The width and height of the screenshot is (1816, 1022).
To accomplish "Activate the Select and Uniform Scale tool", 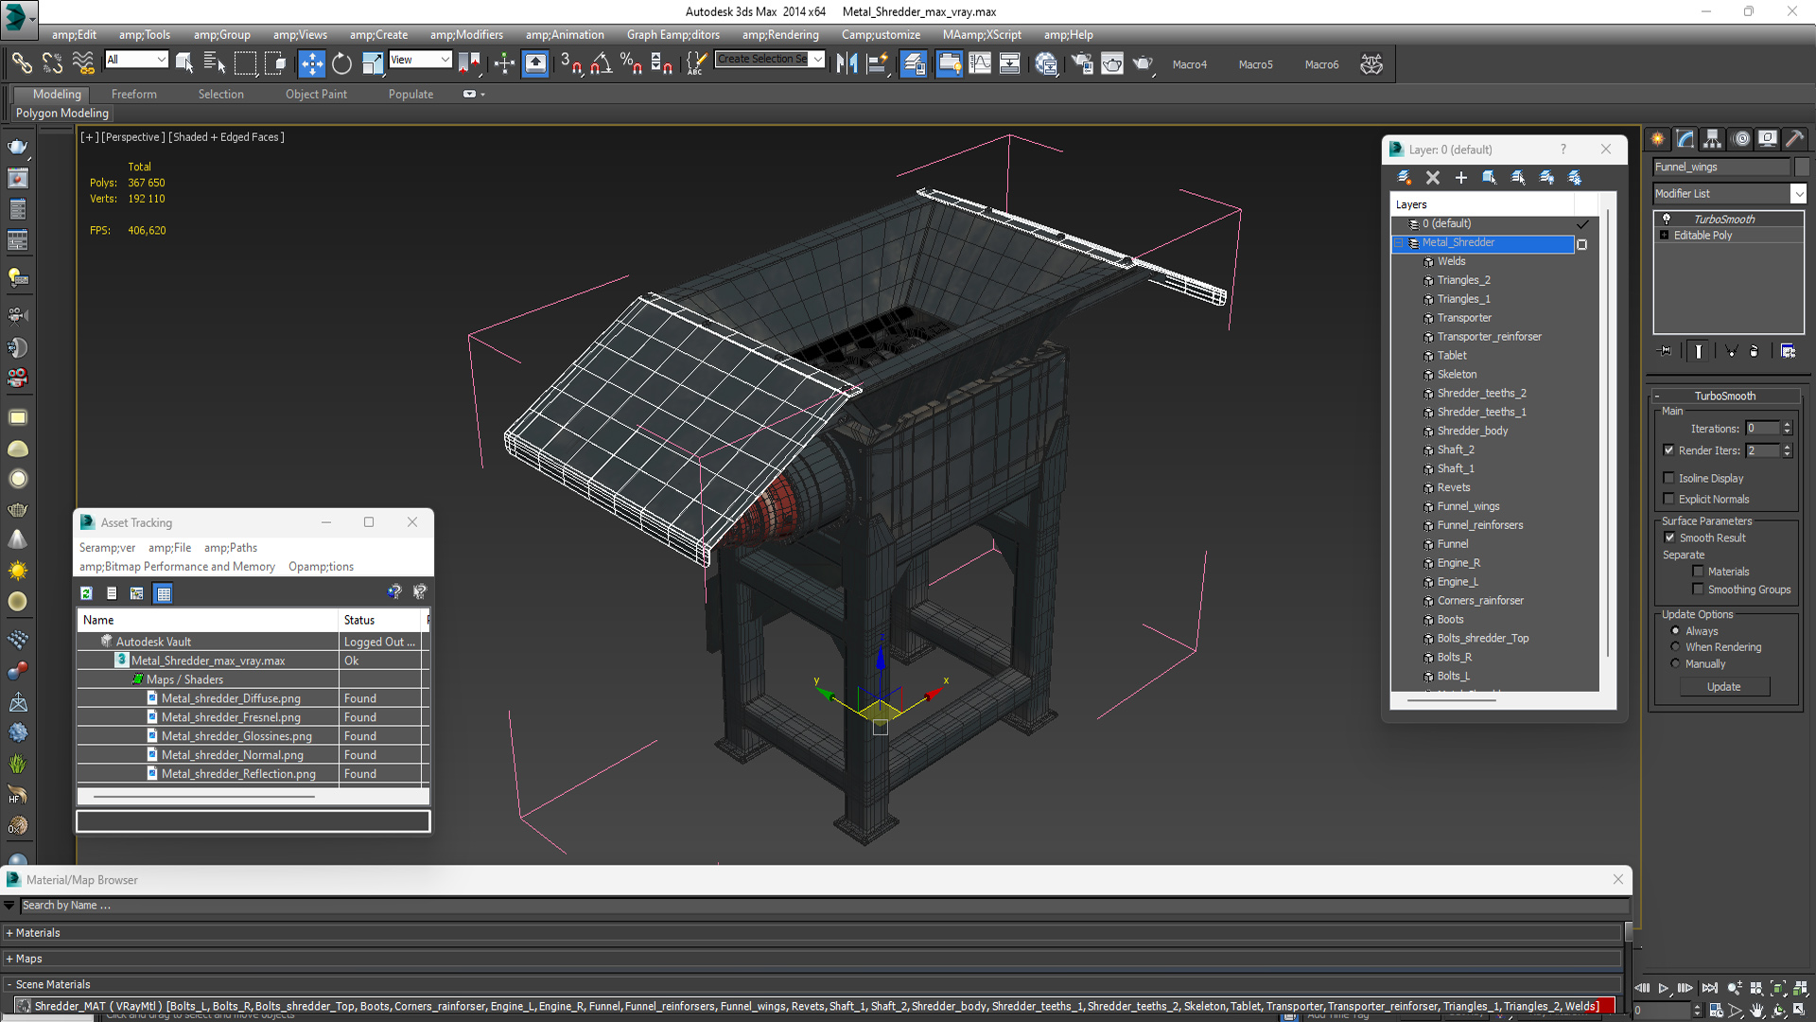I will click(x=373, y=63).
